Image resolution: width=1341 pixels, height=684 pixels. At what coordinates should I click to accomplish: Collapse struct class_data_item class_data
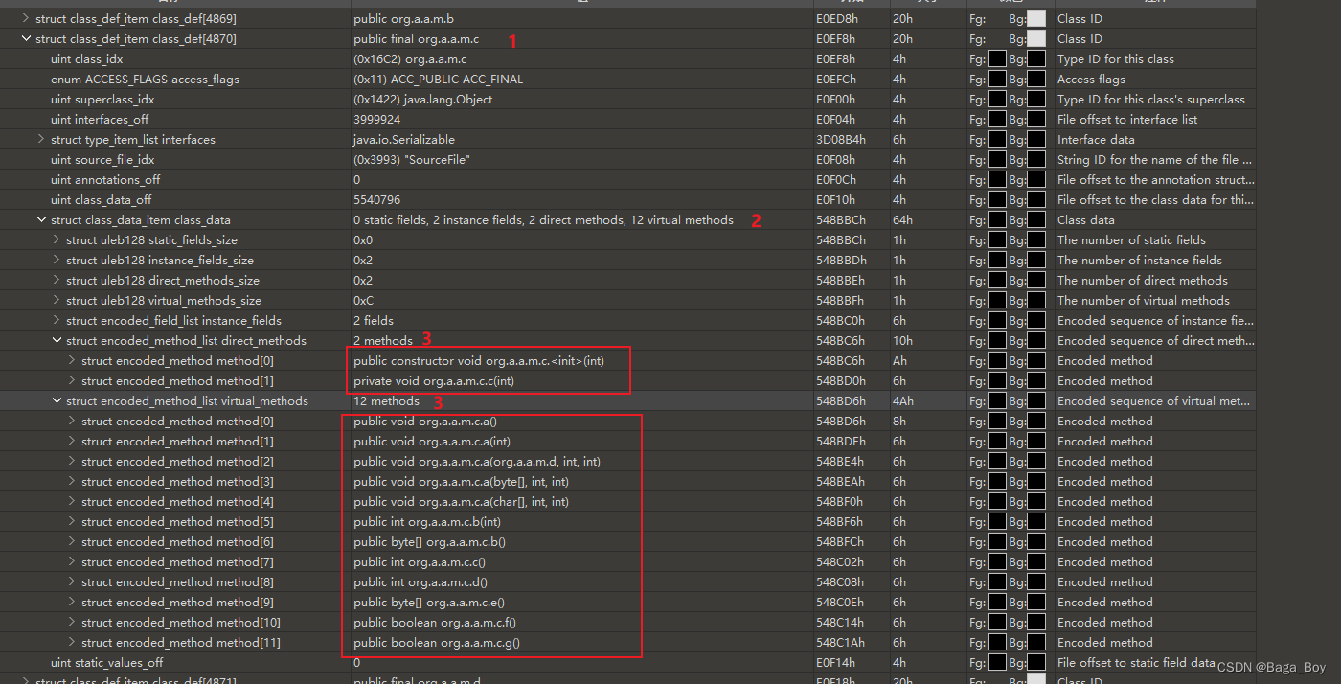pyautogui.click(x=41, y=219)
